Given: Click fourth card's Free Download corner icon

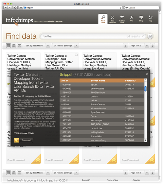Looking at the screenshot, I should point(152,160).
